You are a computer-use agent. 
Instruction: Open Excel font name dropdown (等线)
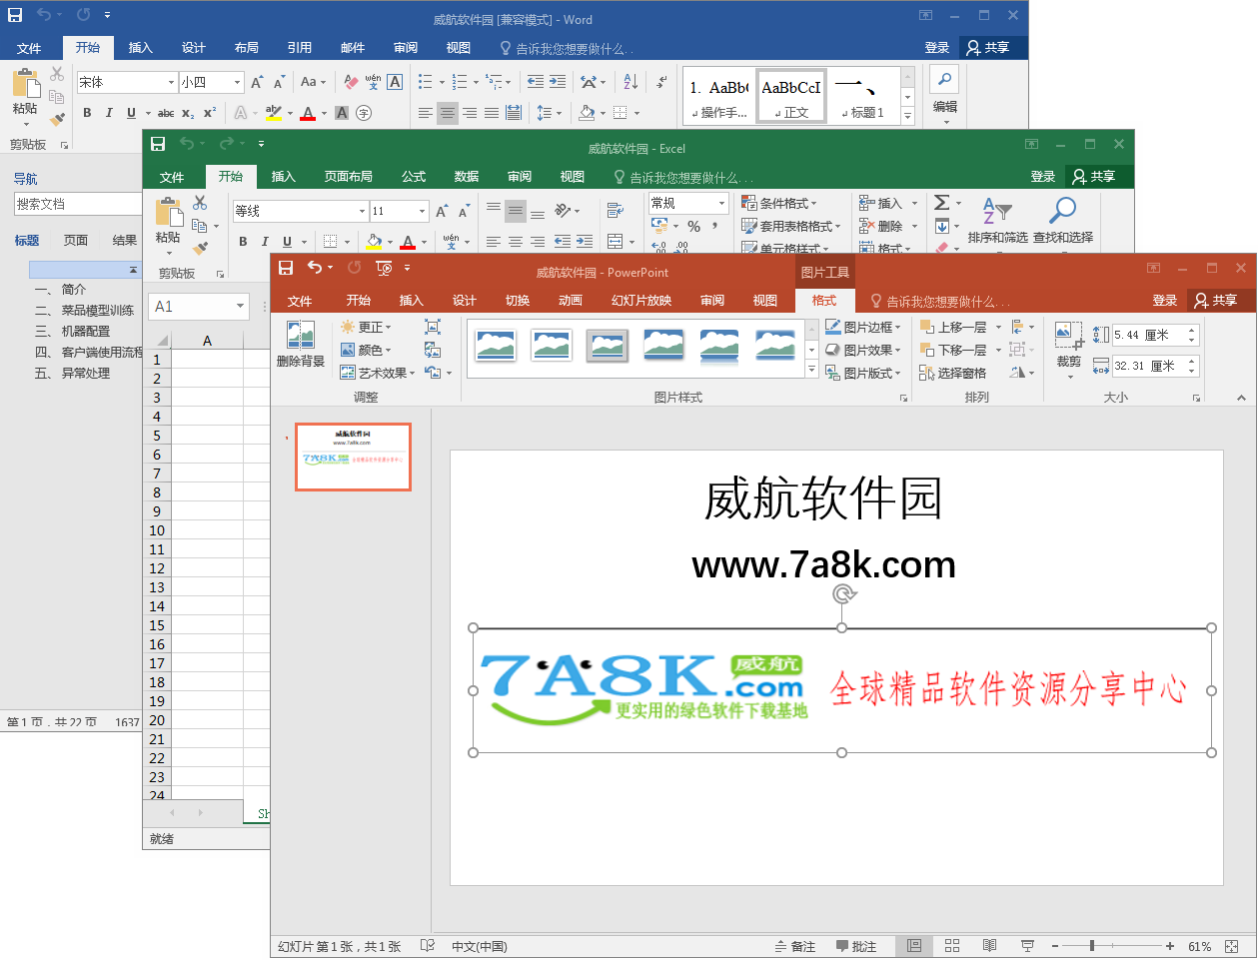point(362,211)
